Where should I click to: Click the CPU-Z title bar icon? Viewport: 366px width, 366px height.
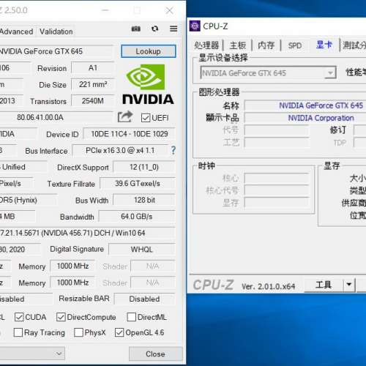195,26
